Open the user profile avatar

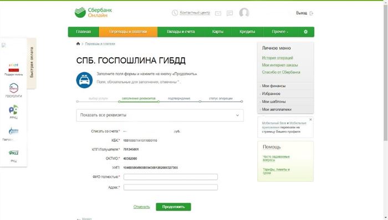244,12
